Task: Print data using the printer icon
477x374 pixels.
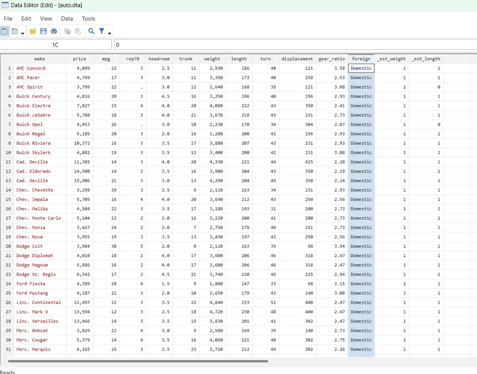Action: (54, 31)
